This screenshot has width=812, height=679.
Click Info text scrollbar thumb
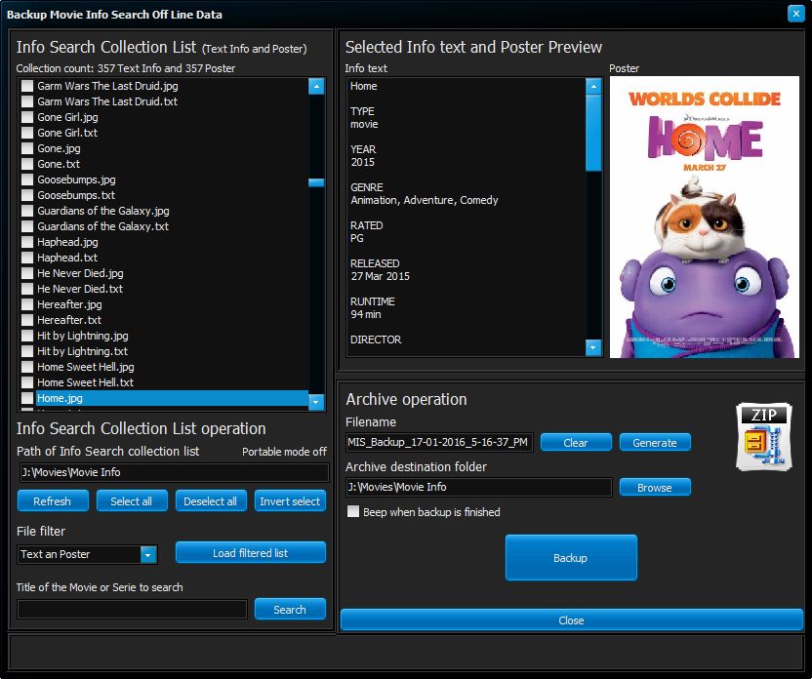(593, 133)
